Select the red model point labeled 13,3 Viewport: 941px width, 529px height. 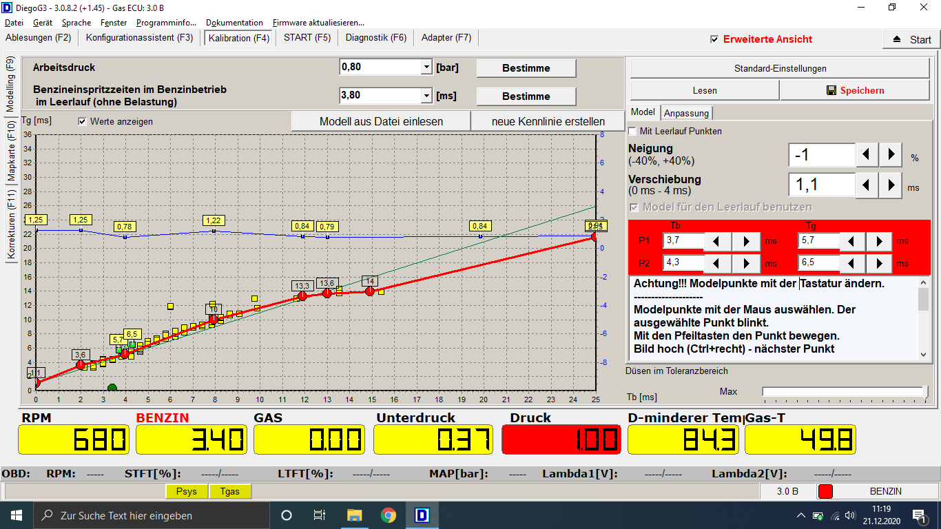tap(302, 295)
